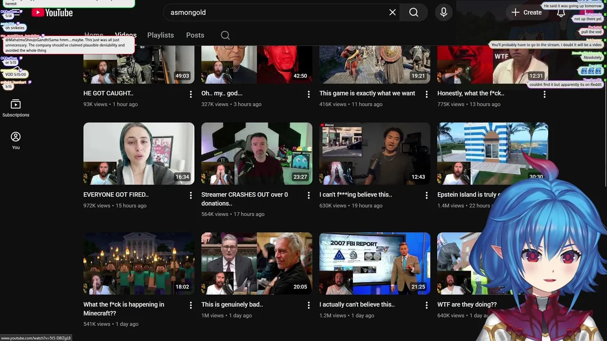Image resolution: width=607 pixels, height=341 pixels.
Task: Open Subscriptions in the sidebar
Action: pyautogui.click(x=16, y=108)
